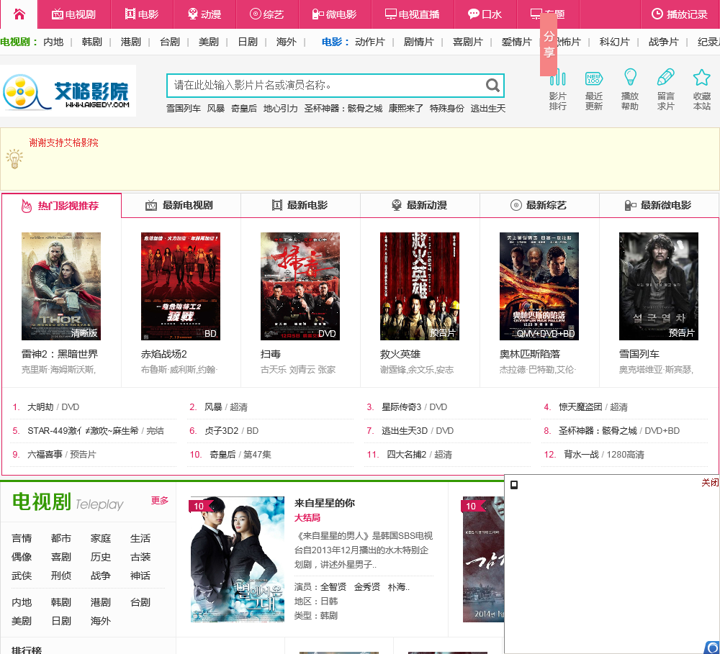Switch to the 最新微电影 tab
720x654 pixels.
(659, 205)
